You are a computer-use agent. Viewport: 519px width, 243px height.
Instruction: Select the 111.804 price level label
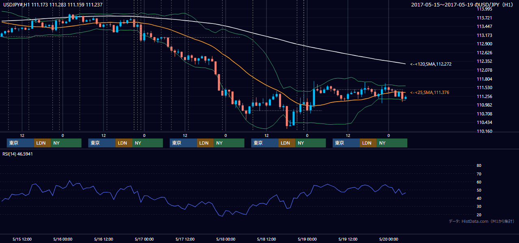pyautogui.click(x=484, y=79)
